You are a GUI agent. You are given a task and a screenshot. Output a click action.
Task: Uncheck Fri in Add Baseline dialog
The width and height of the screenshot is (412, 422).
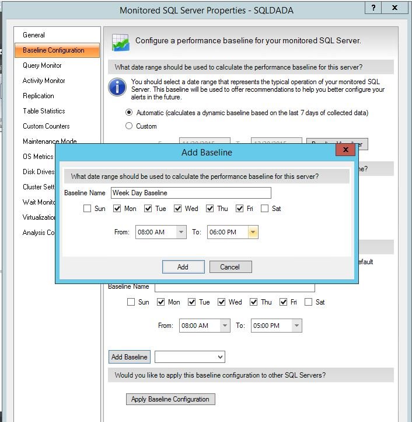(239, 209)
